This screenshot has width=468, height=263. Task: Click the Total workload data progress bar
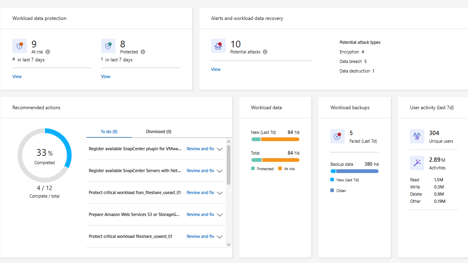(x=275, y=160)
